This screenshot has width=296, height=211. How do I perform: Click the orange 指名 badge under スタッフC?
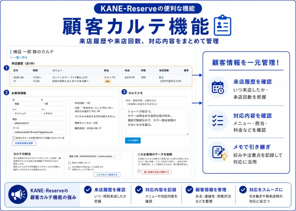pos(108,81)
